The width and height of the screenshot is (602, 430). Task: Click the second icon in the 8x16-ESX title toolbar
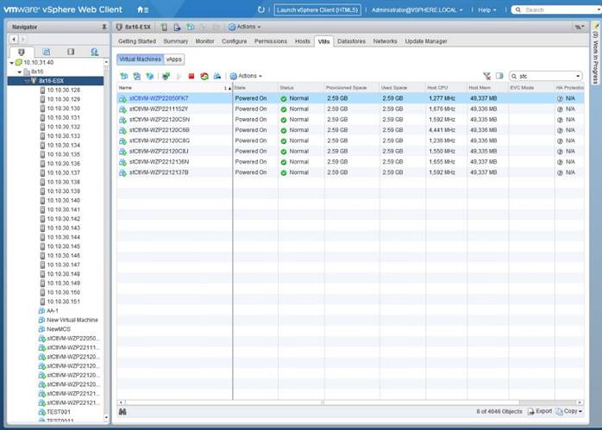click(x=177, y=27)
